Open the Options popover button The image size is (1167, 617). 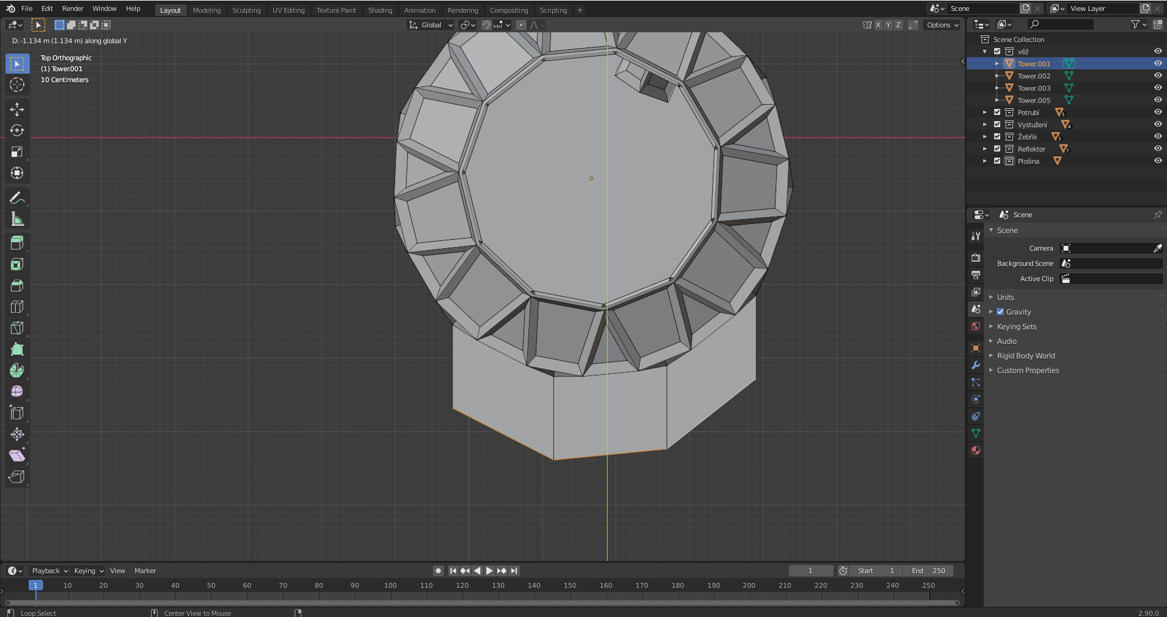click(942, 25)
